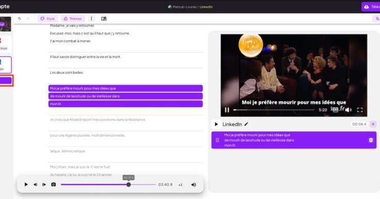Select line "J'ai mon combat à mener."

pyautogui.click(x=71, y=41)
